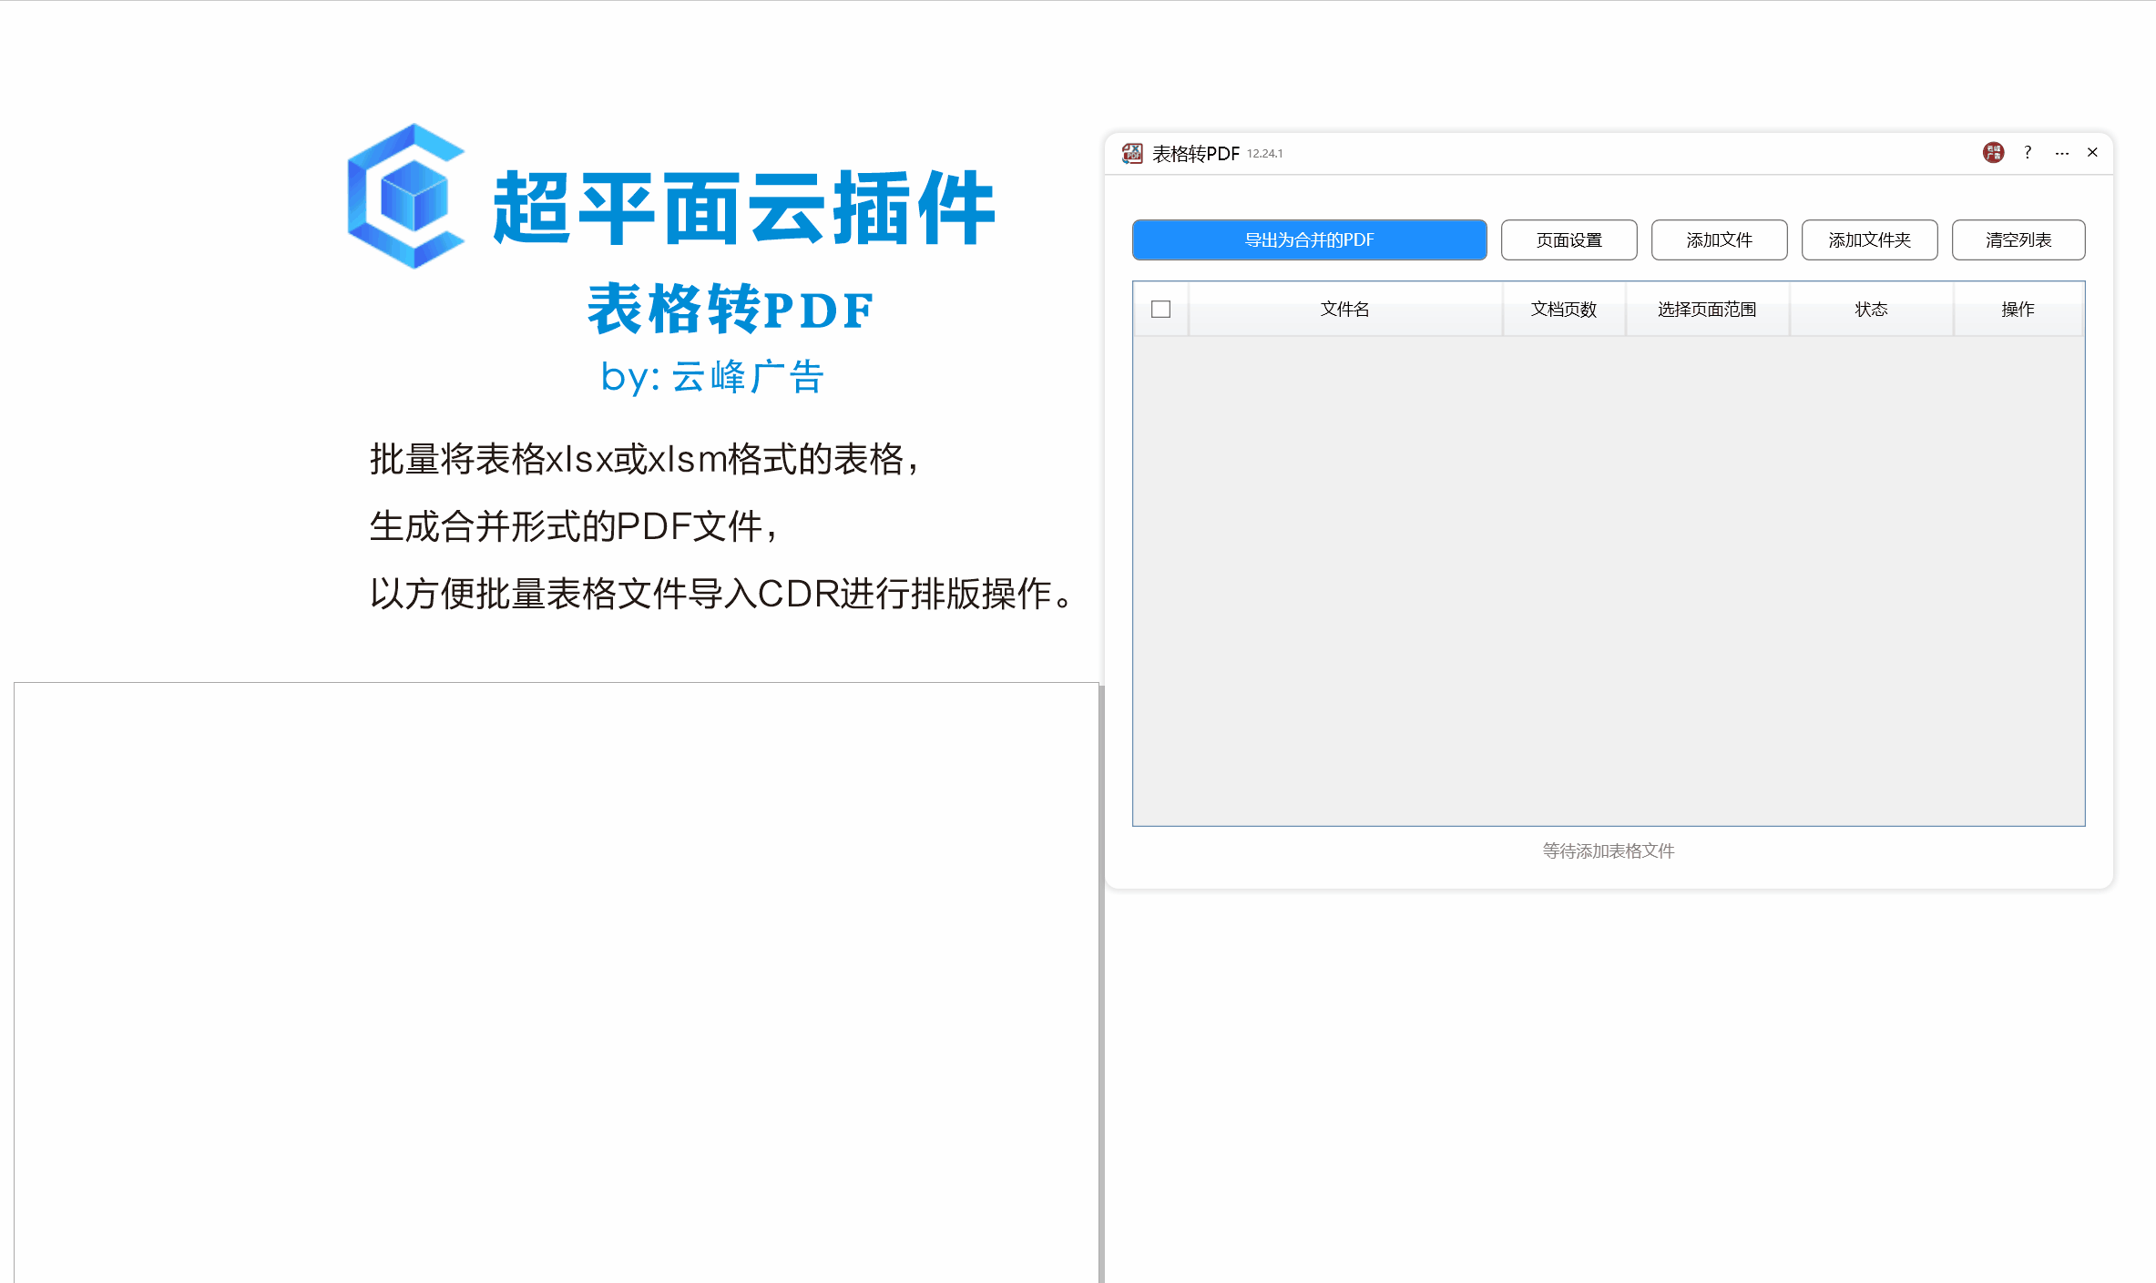Image resolution: width=2156 pixels, height=1283 pixels.
Task: Click the empty file list area
Action: [1608, 581]
